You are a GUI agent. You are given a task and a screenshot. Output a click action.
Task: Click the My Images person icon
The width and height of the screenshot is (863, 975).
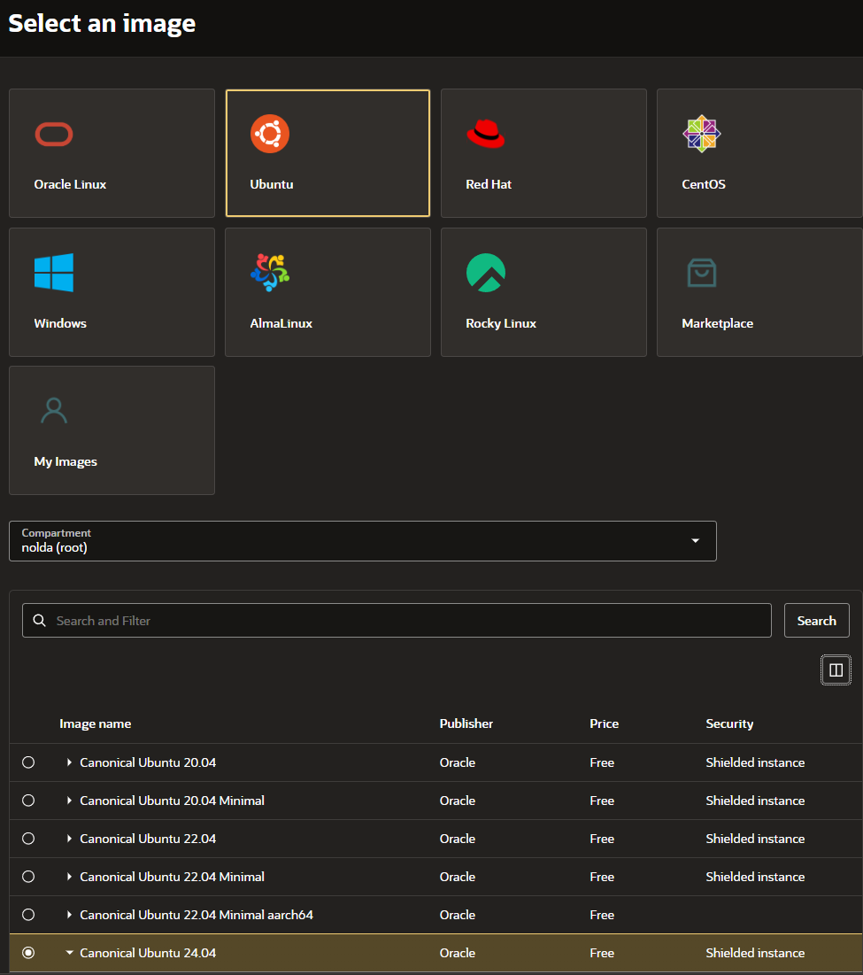tap(54, 410)
